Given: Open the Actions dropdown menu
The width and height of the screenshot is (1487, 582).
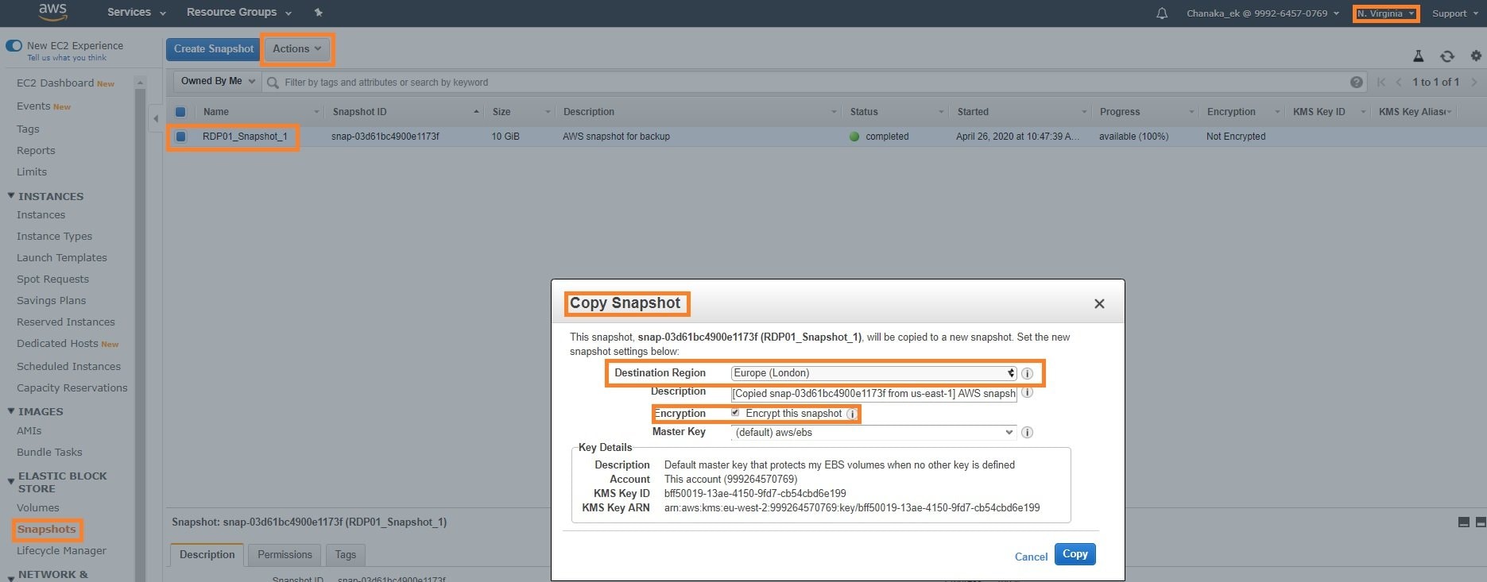Looking at the screenshot, I should point(296,49).
